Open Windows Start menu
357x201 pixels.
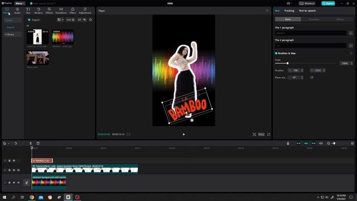(4, 197)
